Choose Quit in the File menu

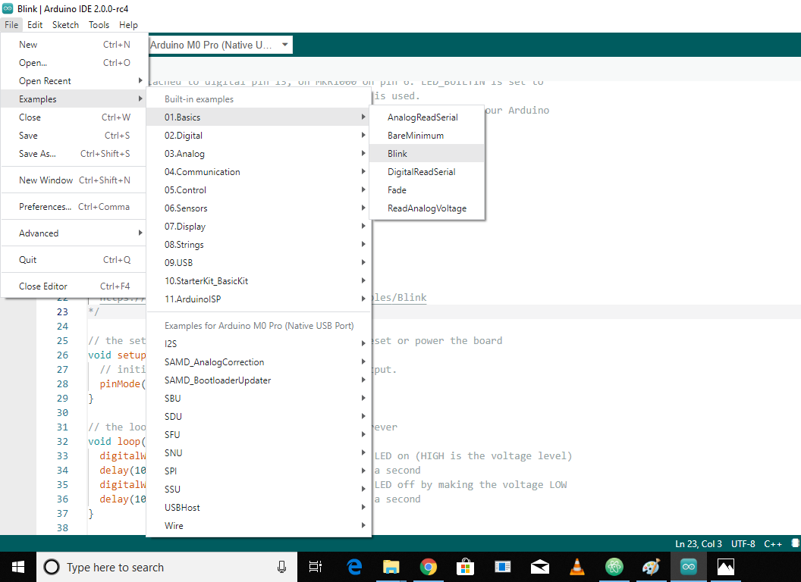pos(74,260)
